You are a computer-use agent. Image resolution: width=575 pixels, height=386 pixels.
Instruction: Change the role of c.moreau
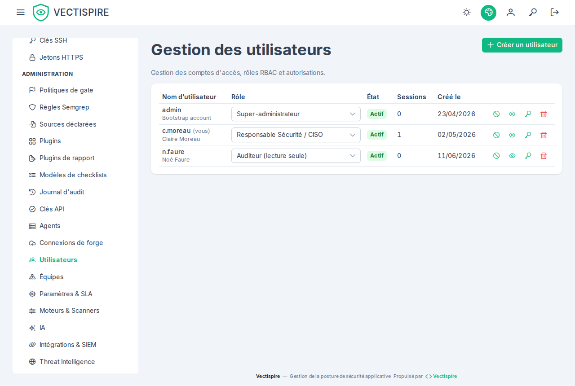pyautogui.click(x=296, y=135)
